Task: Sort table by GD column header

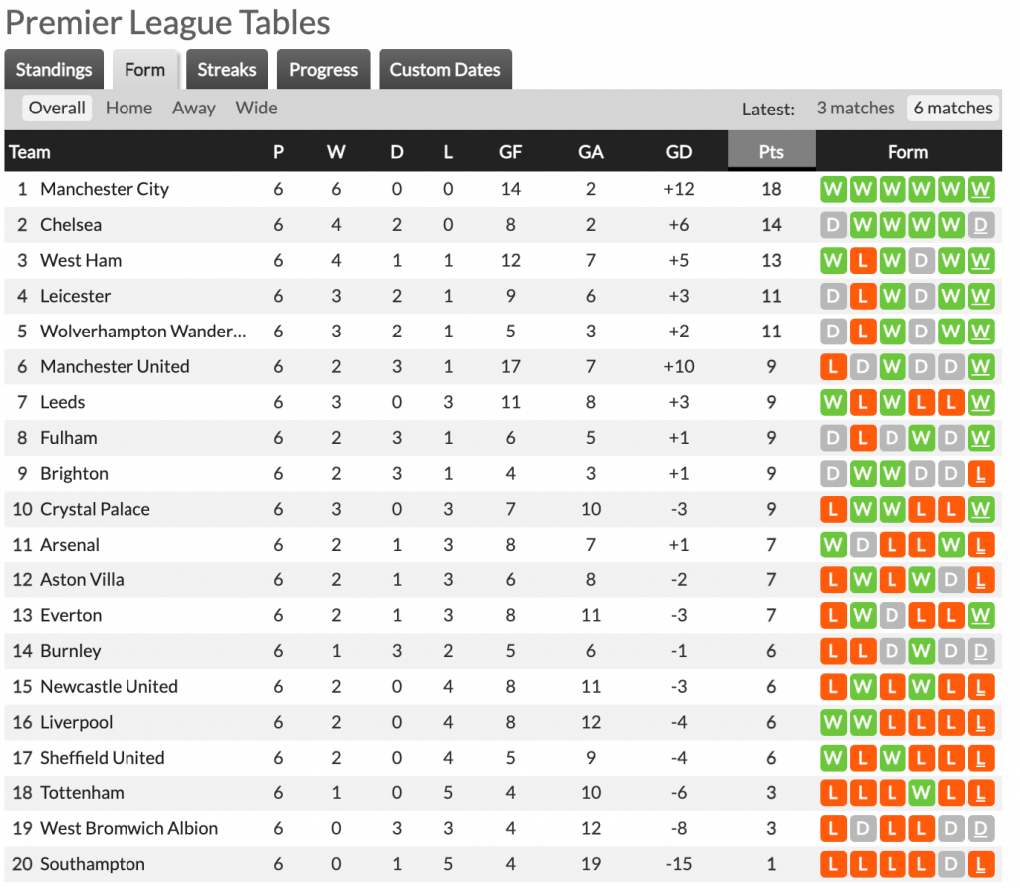Action: click(x=678, y=152)
